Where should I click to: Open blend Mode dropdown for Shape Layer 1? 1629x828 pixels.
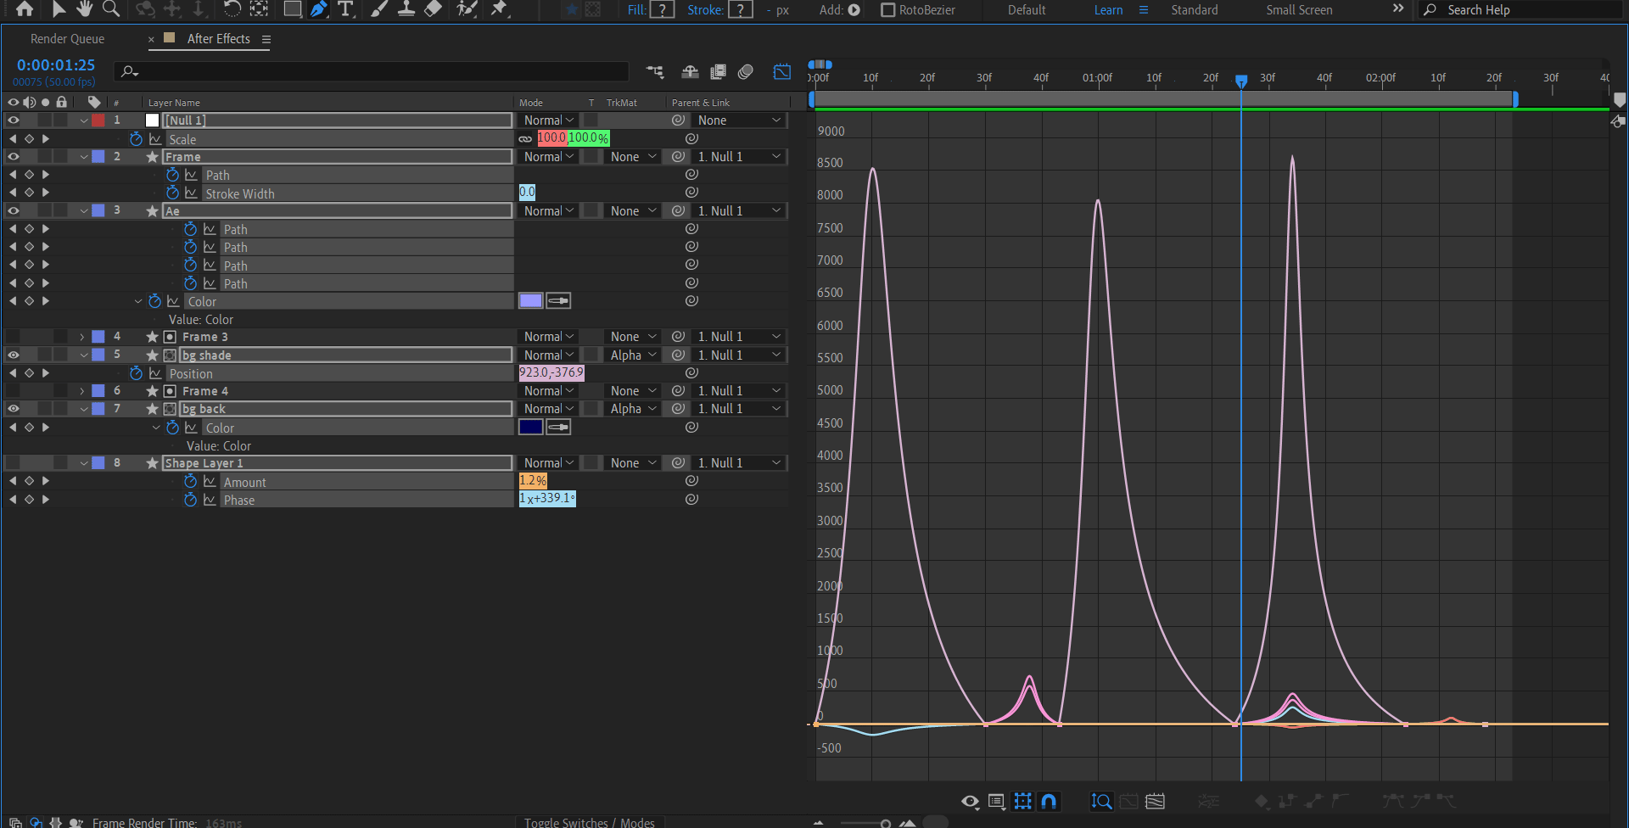click(x=548, y=463)
